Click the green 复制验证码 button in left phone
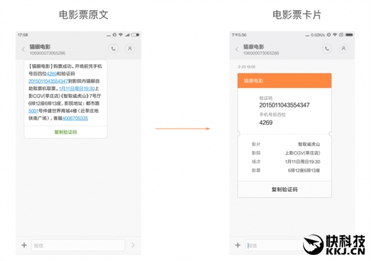The width and height of the screenshot is (371, 261). click(66, 132)
